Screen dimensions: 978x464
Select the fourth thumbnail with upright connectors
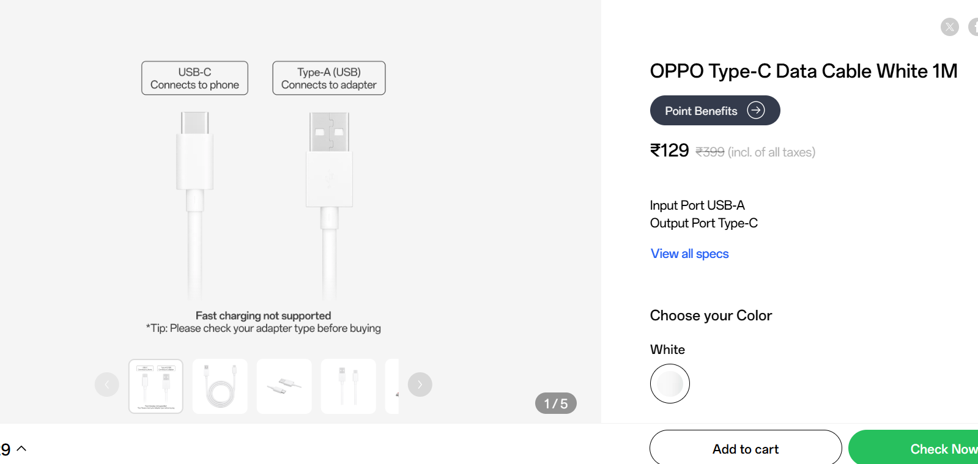[x=349, y=386]
